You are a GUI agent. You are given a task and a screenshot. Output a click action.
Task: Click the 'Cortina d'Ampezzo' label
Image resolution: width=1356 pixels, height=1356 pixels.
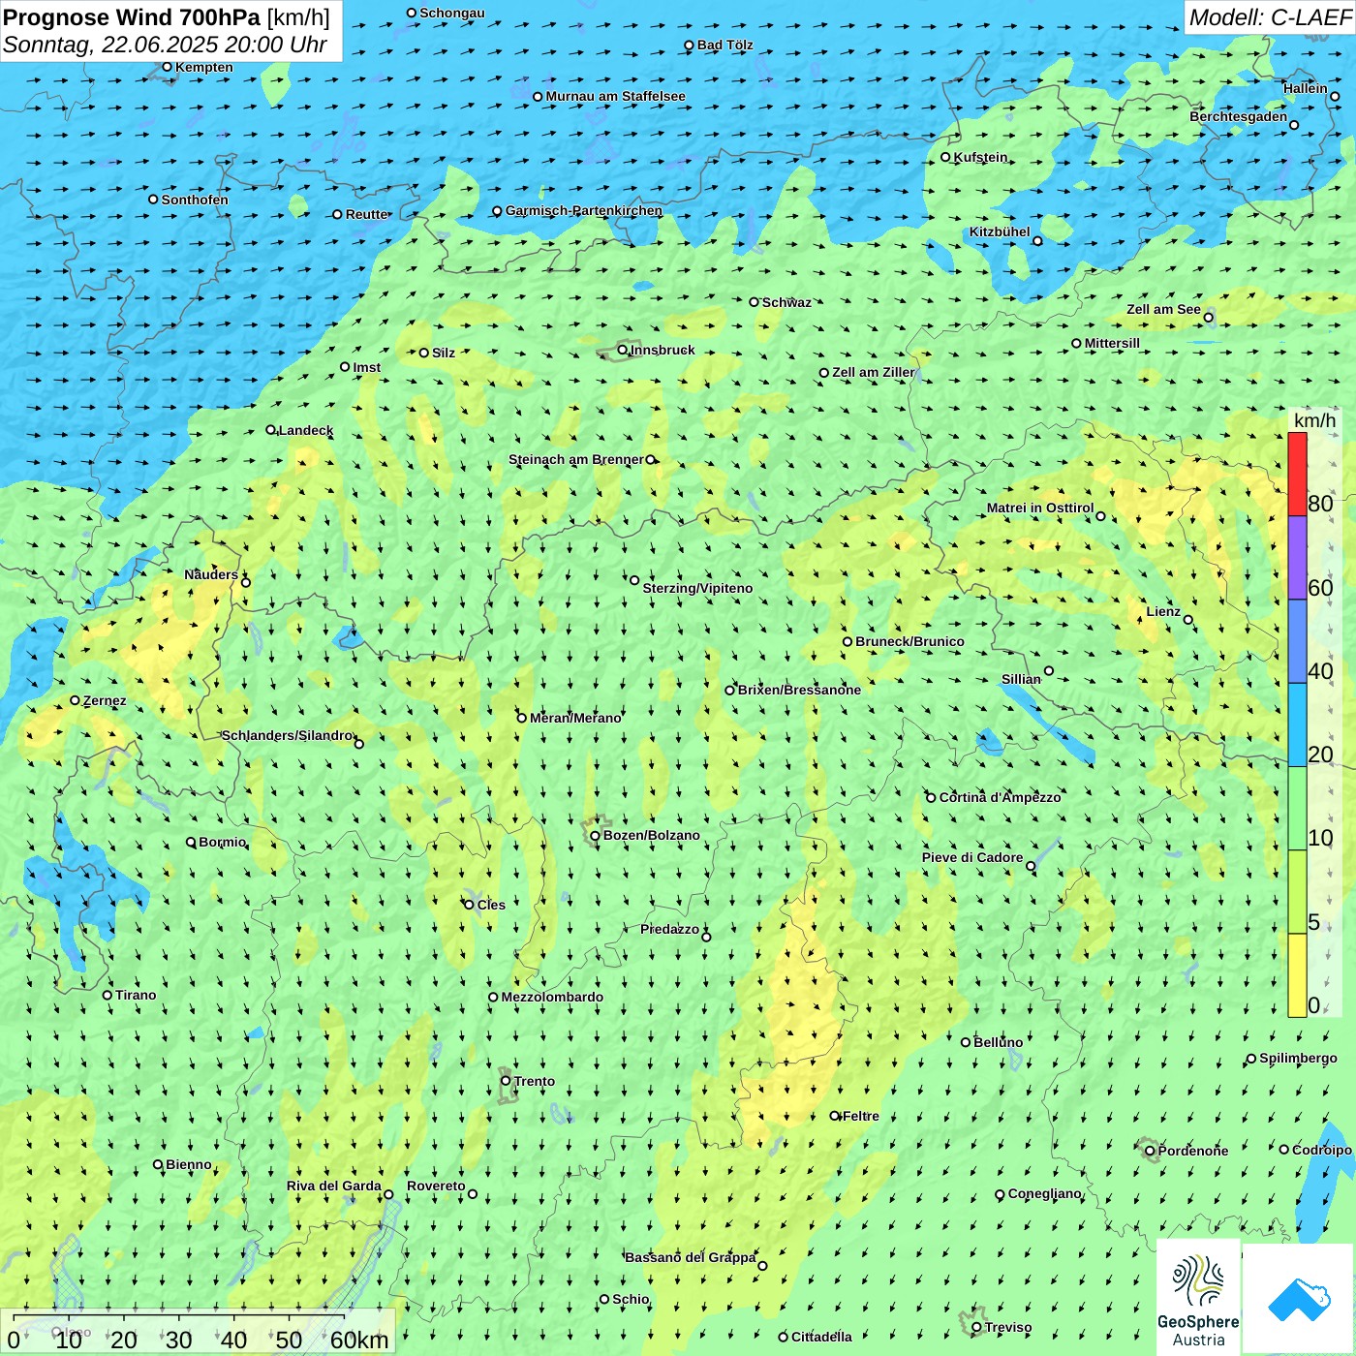[1000, 797]
